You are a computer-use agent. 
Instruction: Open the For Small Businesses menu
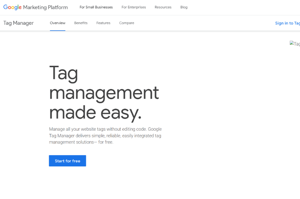pos(96,7)
